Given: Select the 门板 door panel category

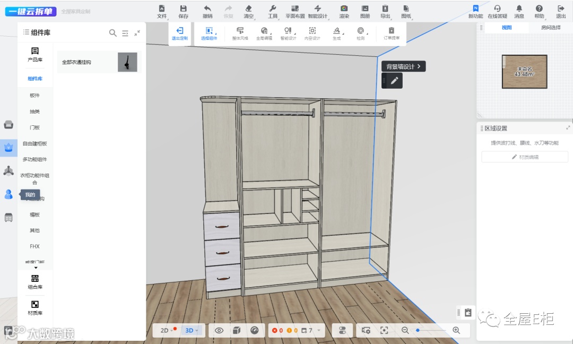Looking at the screenshot, I should tap(34, 127).
